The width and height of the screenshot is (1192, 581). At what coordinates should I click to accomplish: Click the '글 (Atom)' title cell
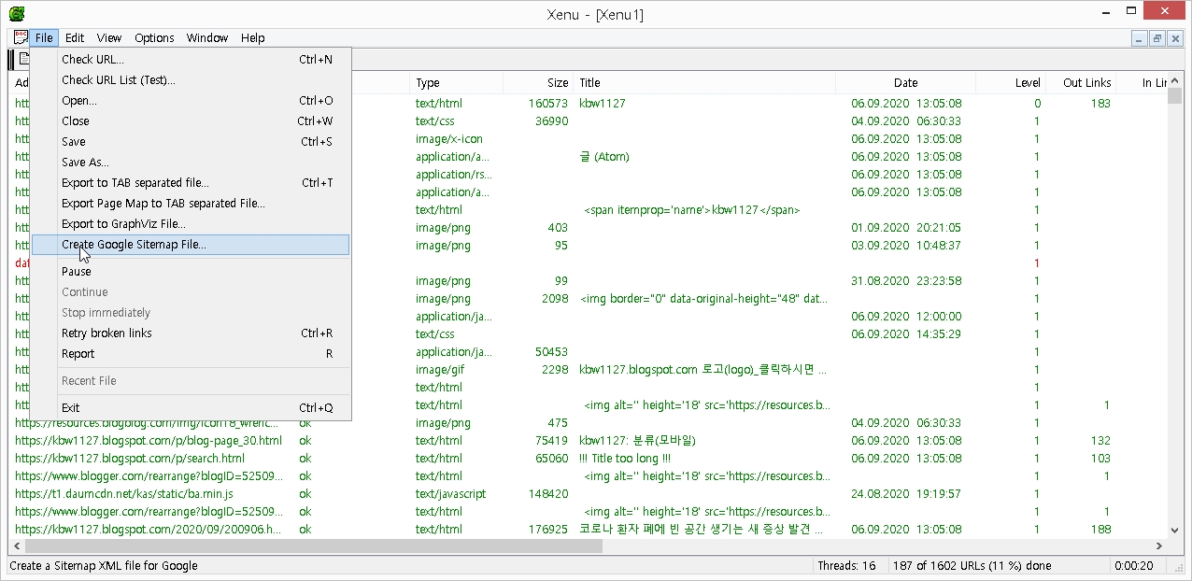tap(604, 157)
